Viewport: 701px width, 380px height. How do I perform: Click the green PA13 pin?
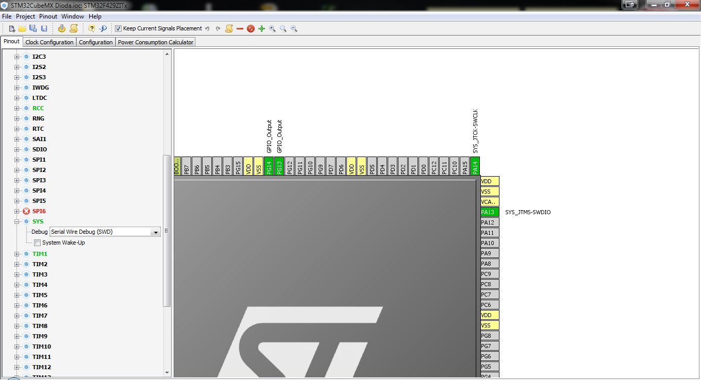pos(490,212)
